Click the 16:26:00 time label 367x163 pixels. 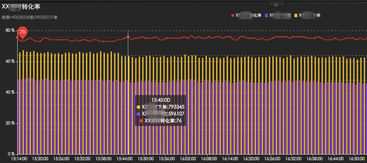click(x=272, y=158)
